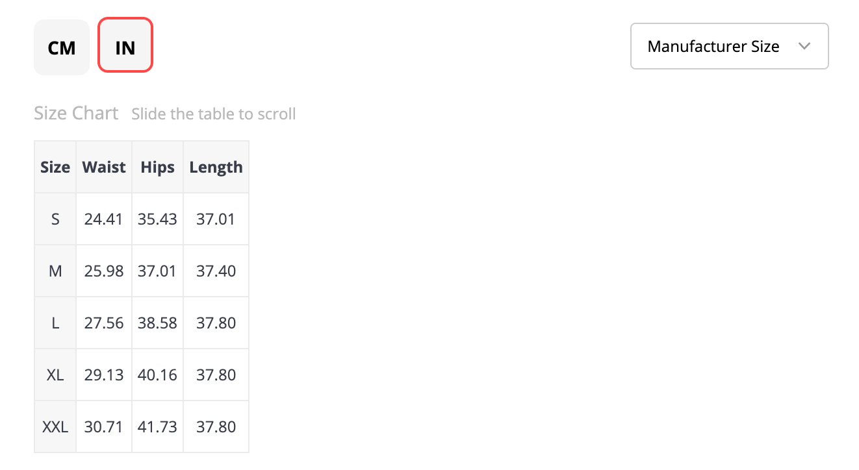Open the Manufacturer Size dropdown
859x470 pixels.
(x=730, y=46)
